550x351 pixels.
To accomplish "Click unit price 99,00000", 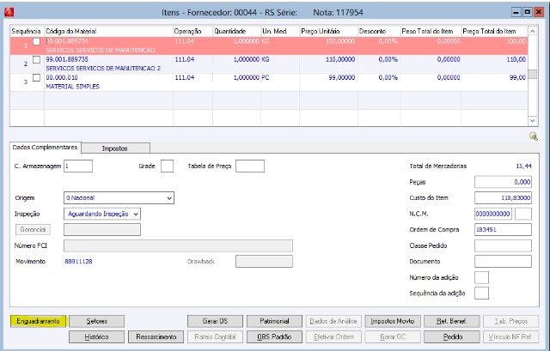I will [342, 77].
